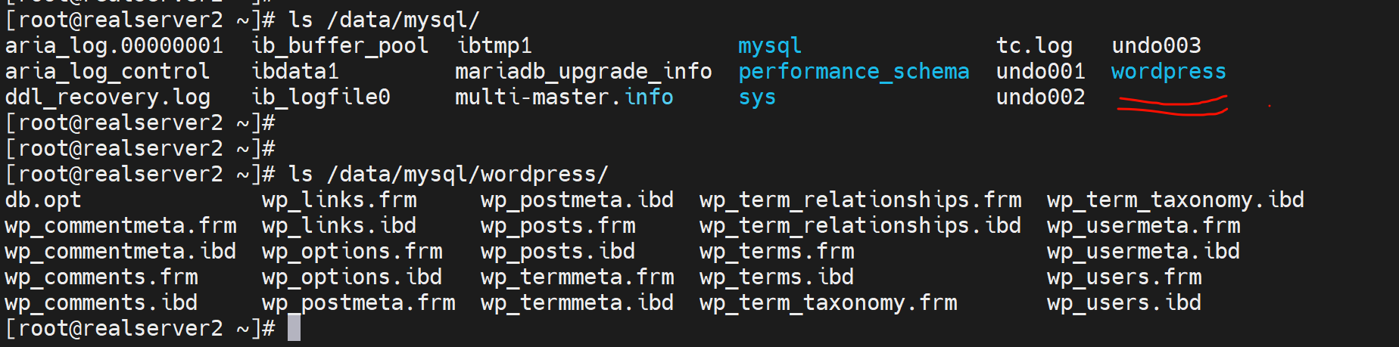The width and height of the screenshot is (1399, 347).
Task: Select the tc.log file name
Action: pyautogui.click(x=1034, y=46)
